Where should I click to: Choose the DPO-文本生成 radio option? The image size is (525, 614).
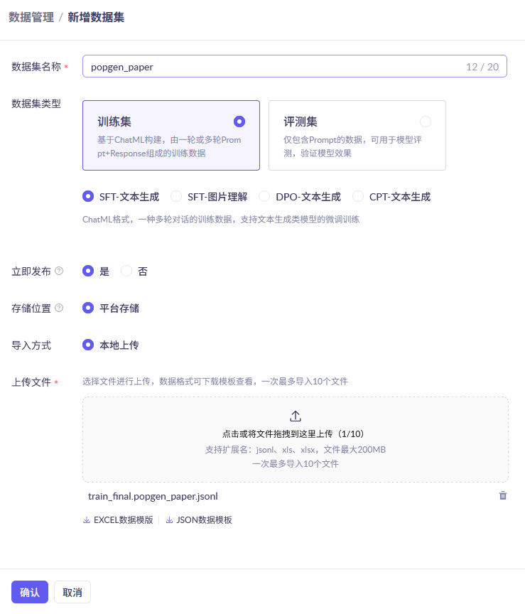(264, 196)
